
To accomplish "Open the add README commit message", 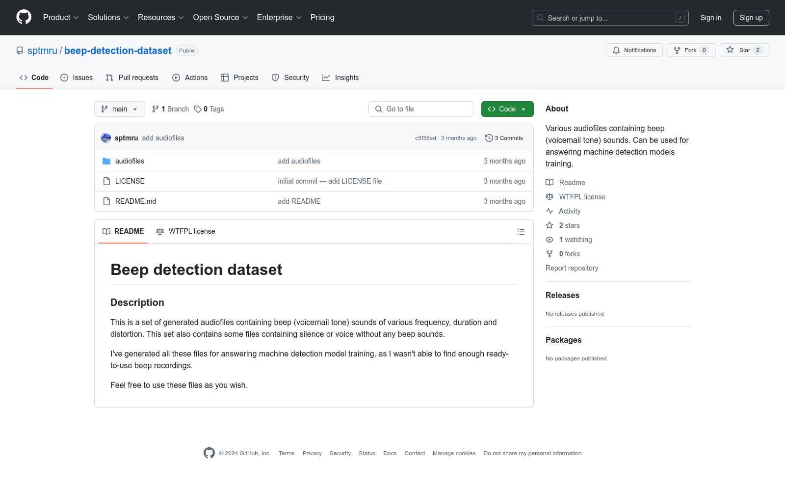I will [299, 201].
